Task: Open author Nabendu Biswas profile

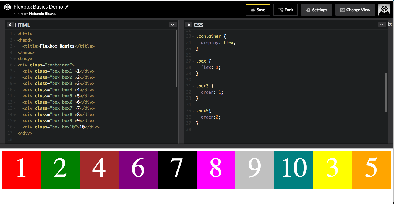Action: click(x=43, y=14)
